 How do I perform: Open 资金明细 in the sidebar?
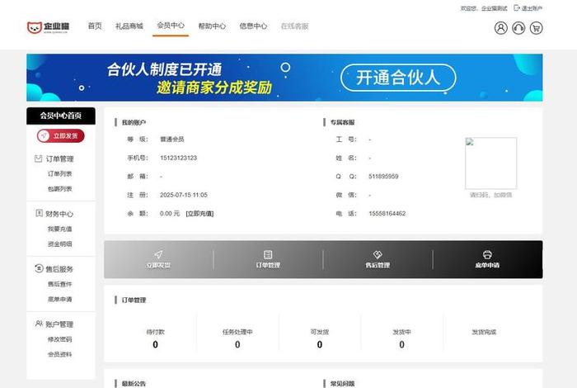pyautogui.click(x=59, y=244)
